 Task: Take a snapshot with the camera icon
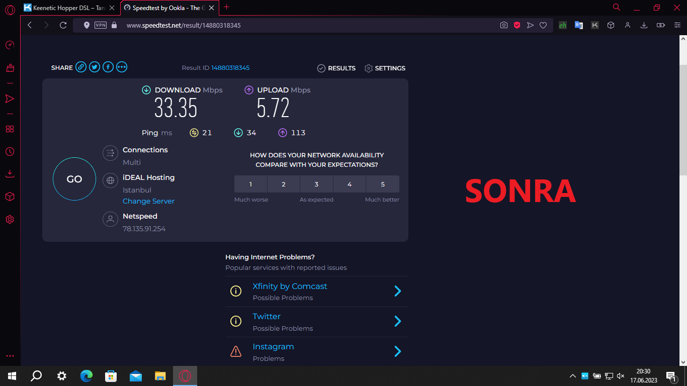point(504,25)
